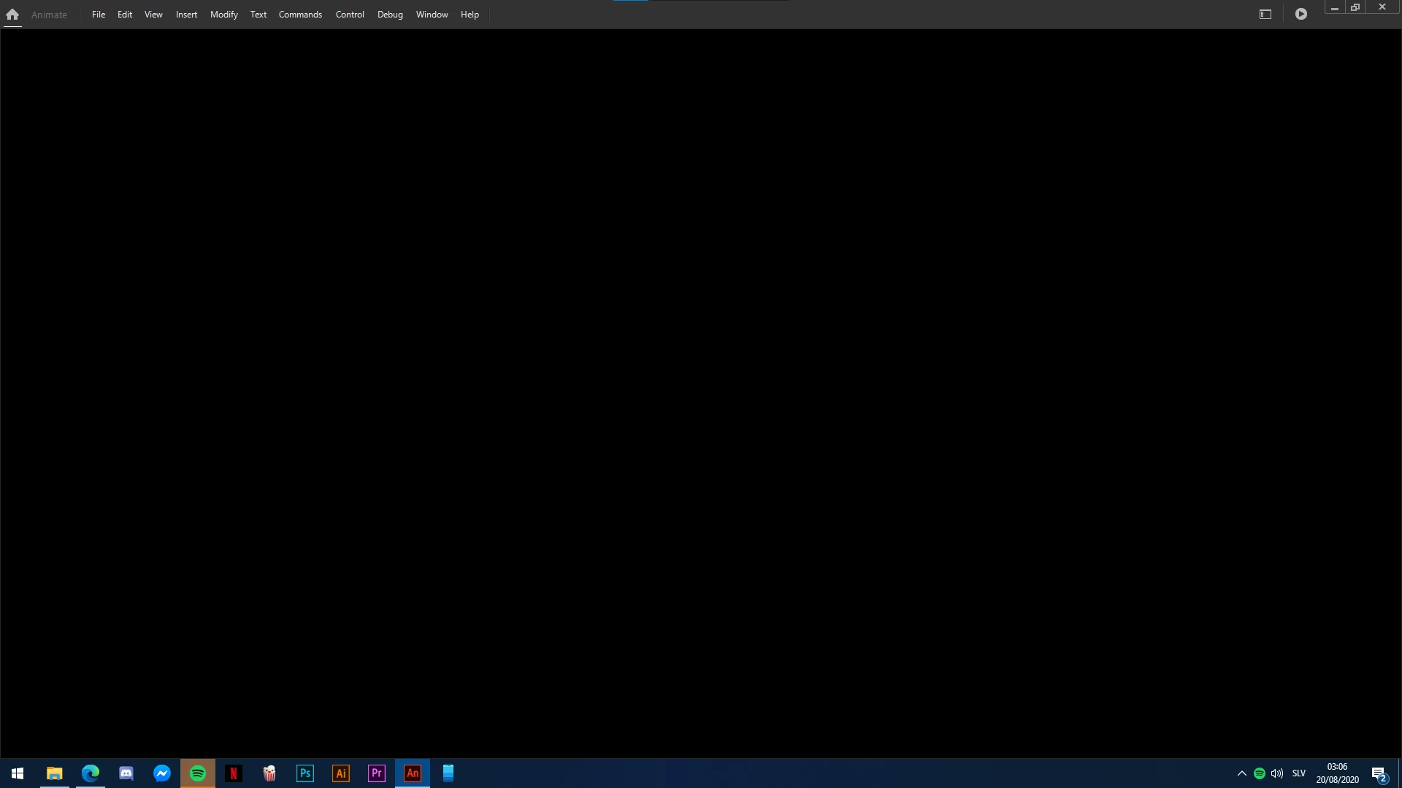Open the Windows notification center

[x=1379, y=774]
